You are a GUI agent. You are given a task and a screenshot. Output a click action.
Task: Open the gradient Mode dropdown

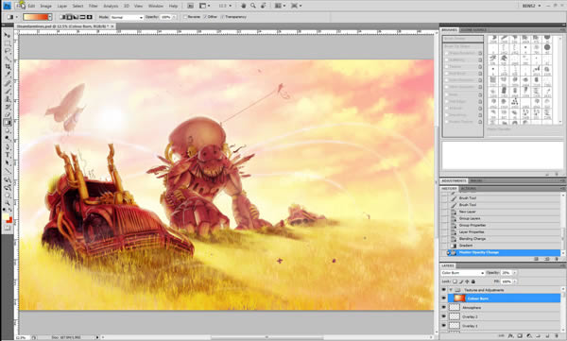[x=127, y=17]
